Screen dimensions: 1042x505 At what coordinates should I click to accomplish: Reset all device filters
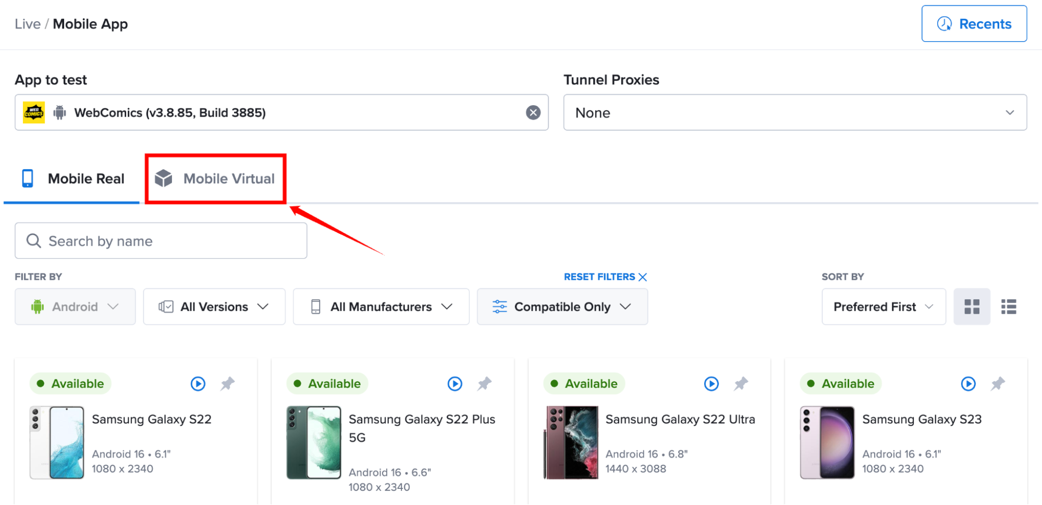[x=605, y=276]
